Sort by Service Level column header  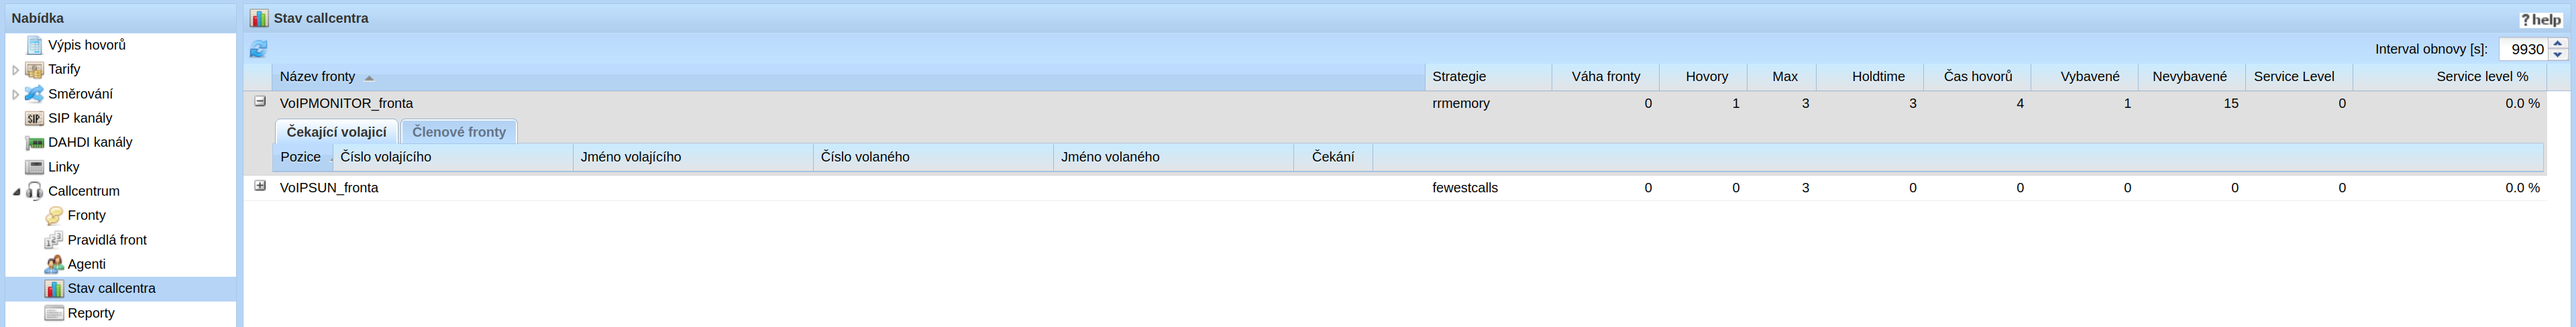[x=2299, y=77]
